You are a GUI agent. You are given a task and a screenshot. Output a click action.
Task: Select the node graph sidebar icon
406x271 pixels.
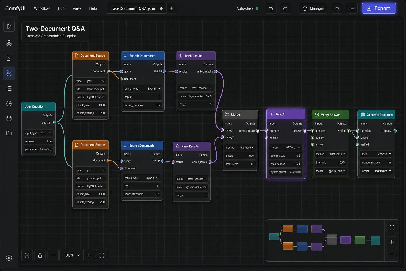pyautogui.click(x=9, y=73)
